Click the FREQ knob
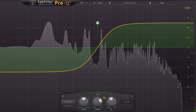 pos(84,102)
